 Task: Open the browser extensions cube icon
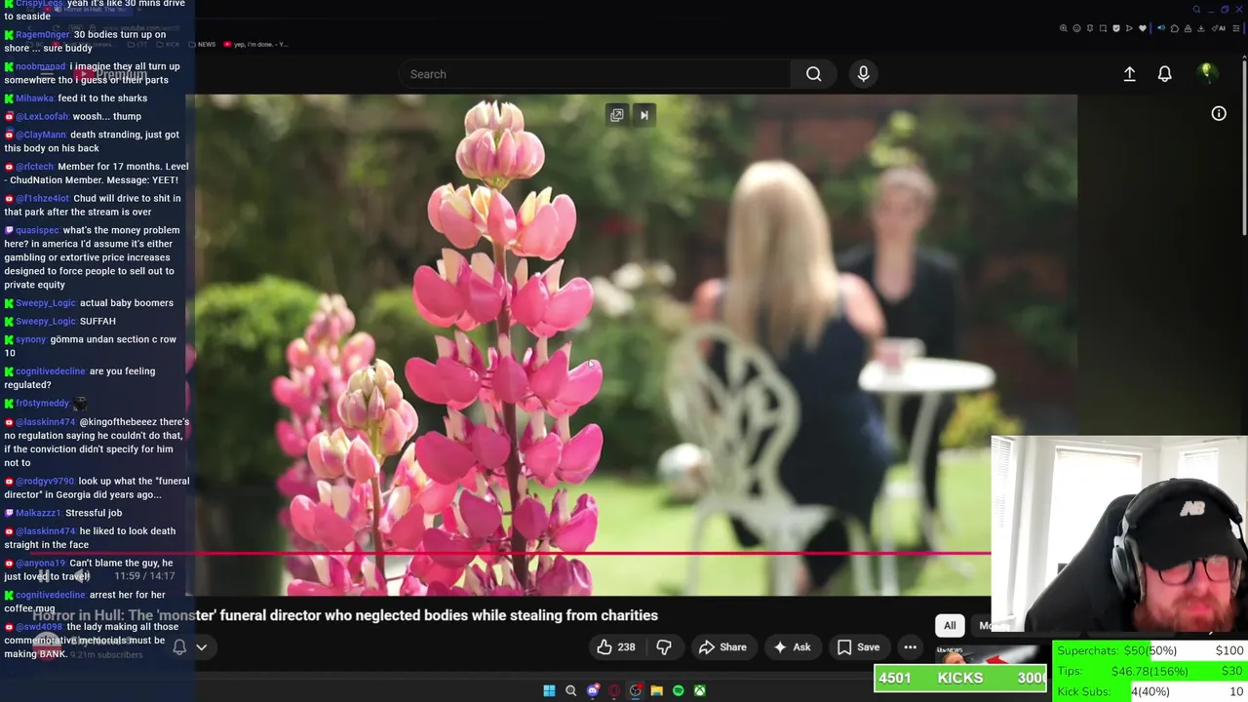(1175, 28)
